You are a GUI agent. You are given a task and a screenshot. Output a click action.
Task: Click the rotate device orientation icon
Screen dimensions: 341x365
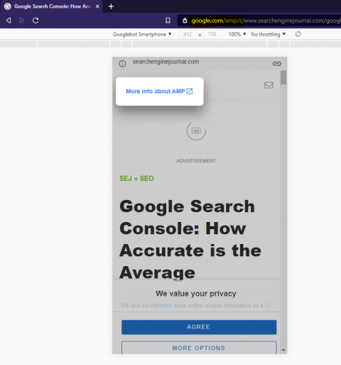pyautogui.click(x=298, y=34)
